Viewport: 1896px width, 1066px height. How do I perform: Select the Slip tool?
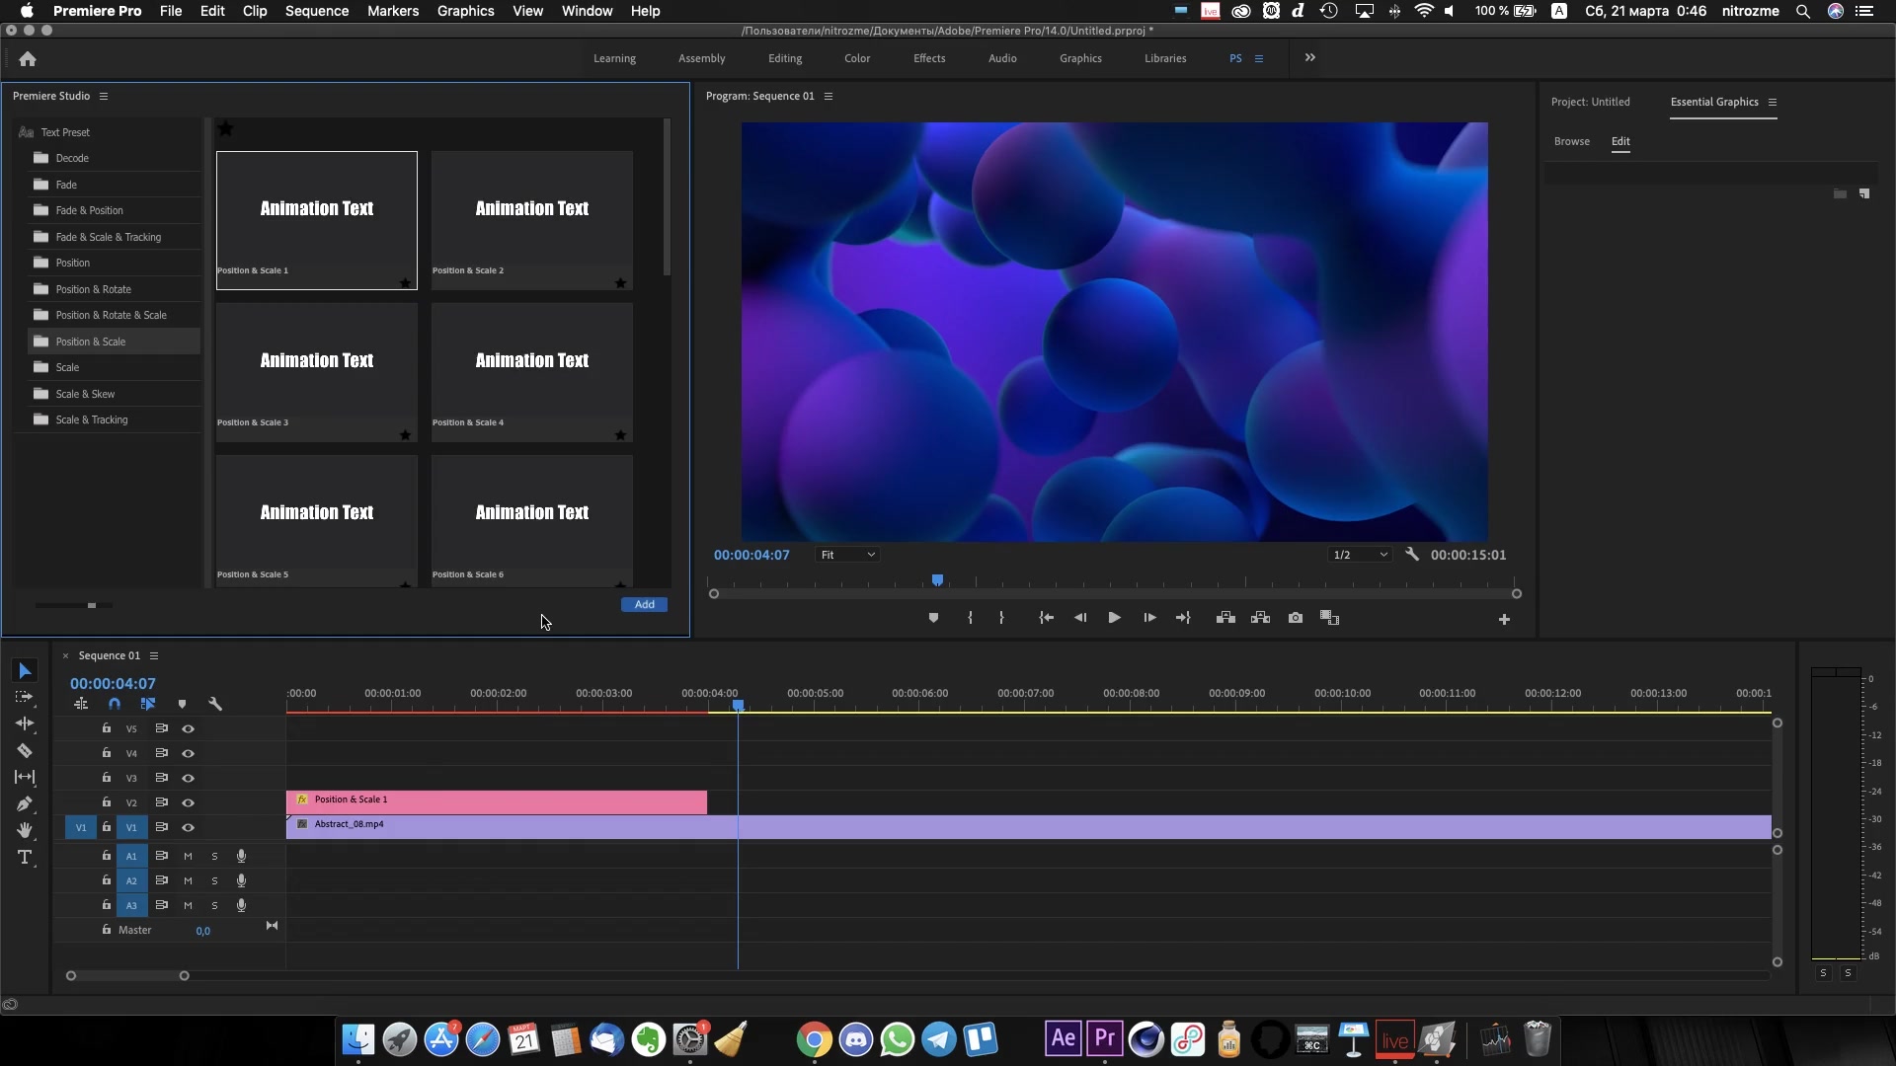(x=25, y=777)
